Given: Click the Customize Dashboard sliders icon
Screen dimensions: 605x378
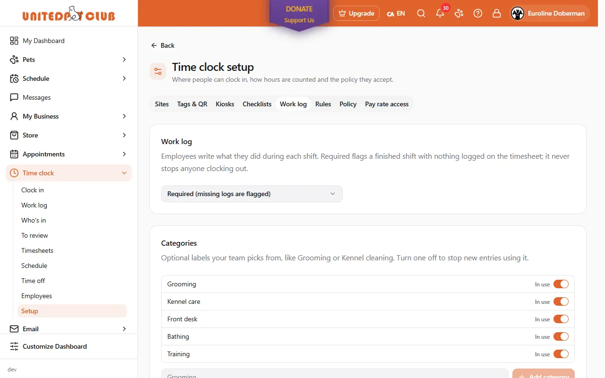Looking at the screenshot, I should (14, 346).
